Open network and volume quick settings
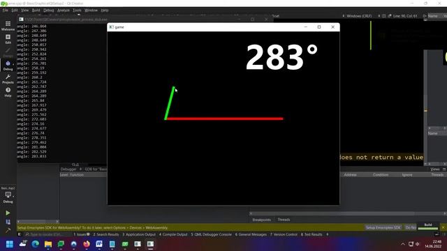 click(414, 244)
